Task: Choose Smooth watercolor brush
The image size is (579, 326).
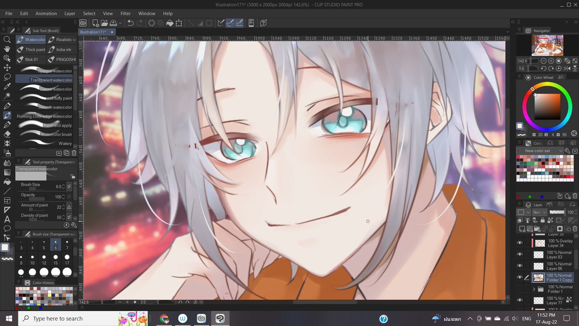Action: 44,107
